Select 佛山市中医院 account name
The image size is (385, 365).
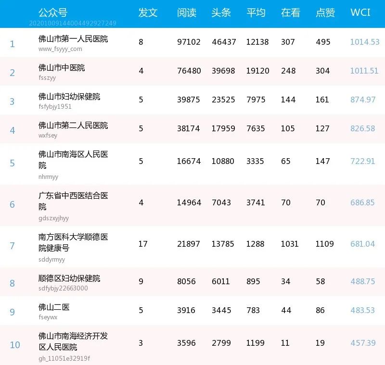point(62,68)
